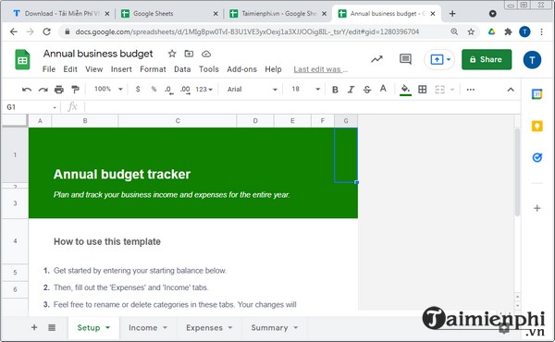Add a new sheet with the plus button
Viewport: 555px width, 342px height.
tap(34, 327)
